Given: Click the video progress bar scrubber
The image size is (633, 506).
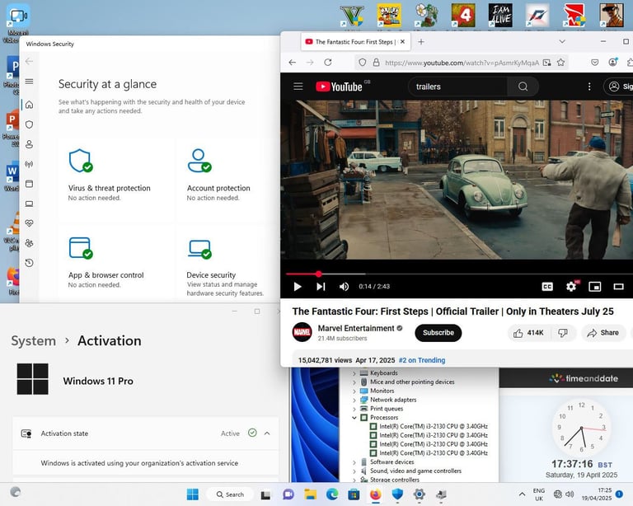Looking at the screenshot, I should pos(319,274).
